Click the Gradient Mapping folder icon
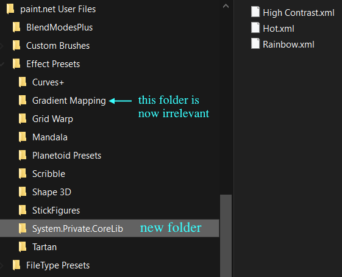Image resolution: width=342 pixels, height=277 pixels. coord(22,101)
